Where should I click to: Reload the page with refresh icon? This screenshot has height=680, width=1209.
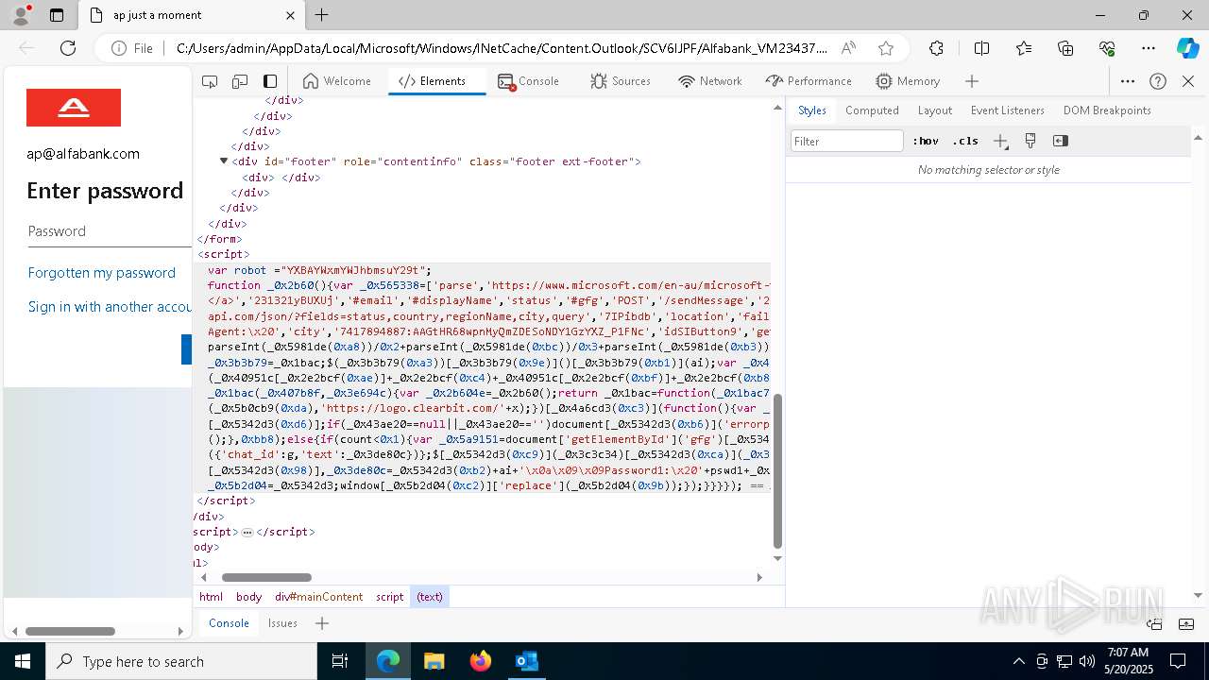pos(68,48)
